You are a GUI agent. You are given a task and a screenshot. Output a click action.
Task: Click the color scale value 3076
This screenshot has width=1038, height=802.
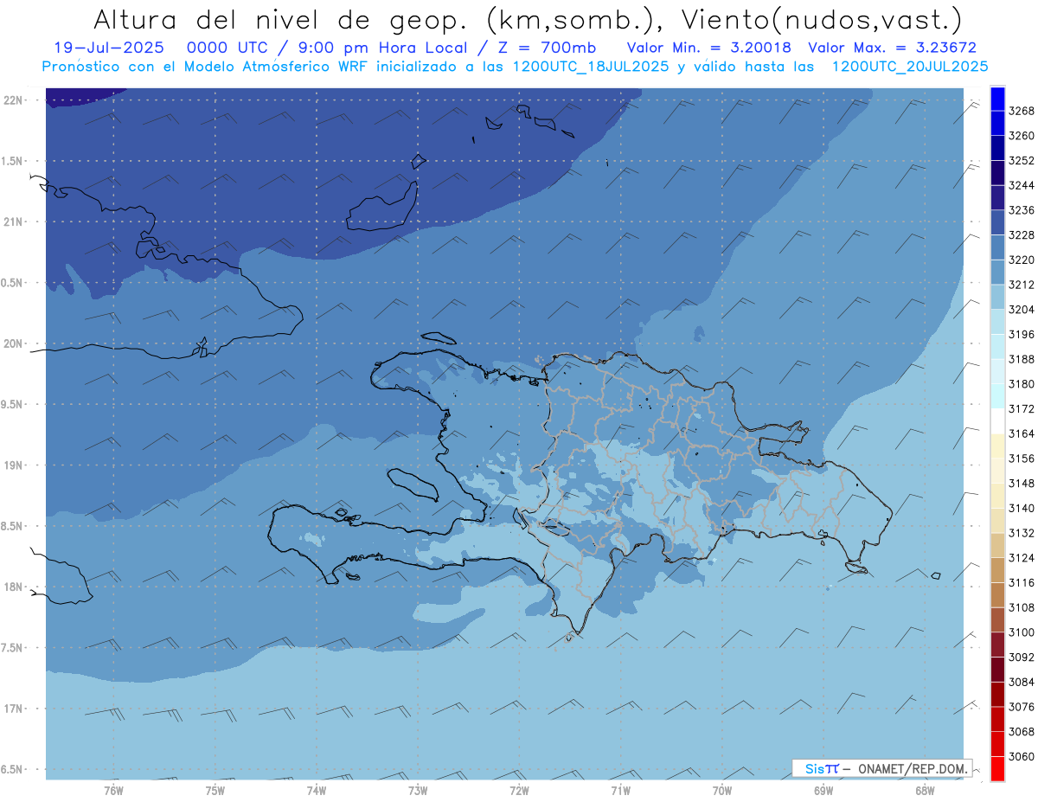(x=1022, y=707)
